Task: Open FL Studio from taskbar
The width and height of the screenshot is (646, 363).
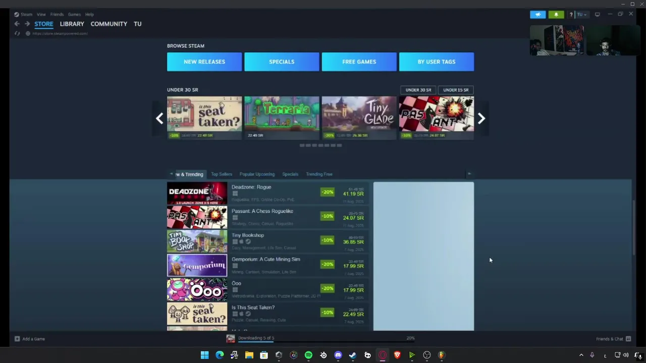Action: [x=442, y=355]
